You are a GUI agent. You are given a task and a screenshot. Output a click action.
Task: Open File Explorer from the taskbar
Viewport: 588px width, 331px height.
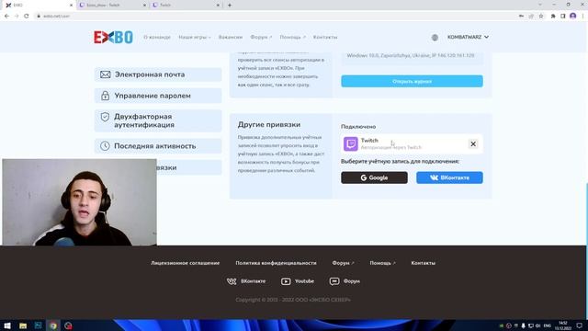(23, 325)
